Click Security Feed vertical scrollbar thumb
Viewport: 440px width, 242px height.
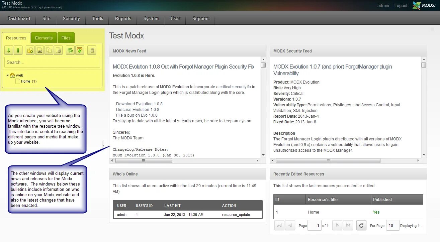pyautogui.click(x=424, y=65)
